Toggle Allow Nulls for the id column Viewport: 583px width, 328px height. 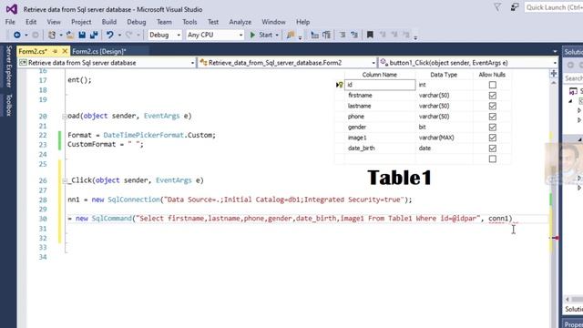click(493, 85)
